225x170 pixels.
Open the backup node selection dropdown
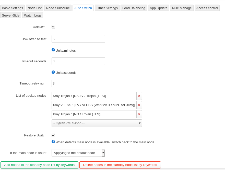click(97, 123)
